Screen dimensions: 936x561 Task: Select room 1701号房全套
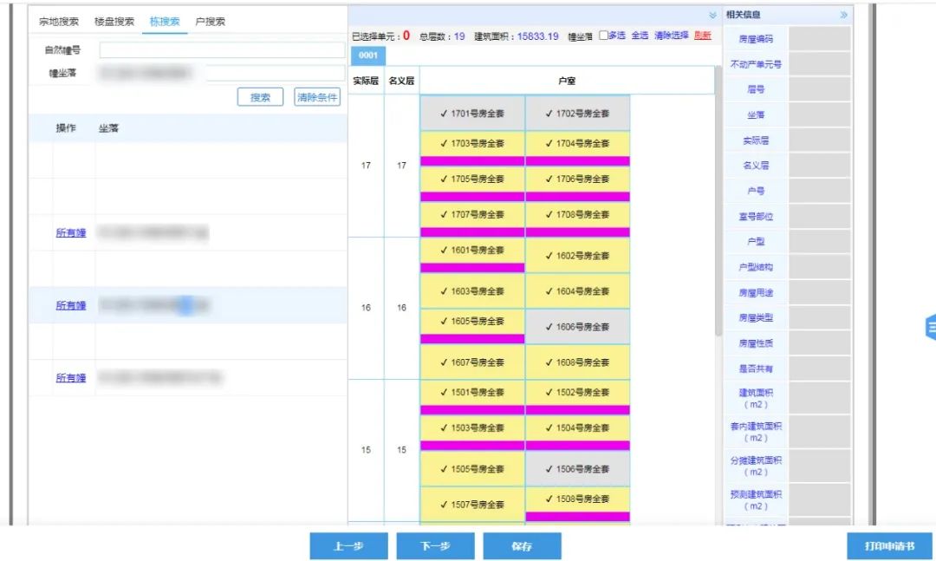(472, 114)
